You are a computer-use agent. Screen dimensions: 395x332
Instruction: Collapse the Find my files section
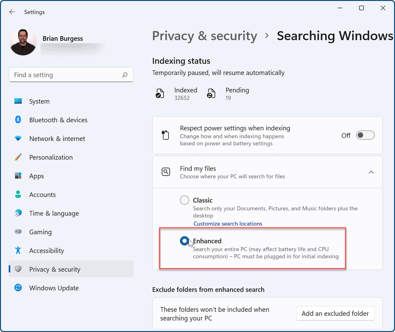pyautogui.click(x=371, y=172)
